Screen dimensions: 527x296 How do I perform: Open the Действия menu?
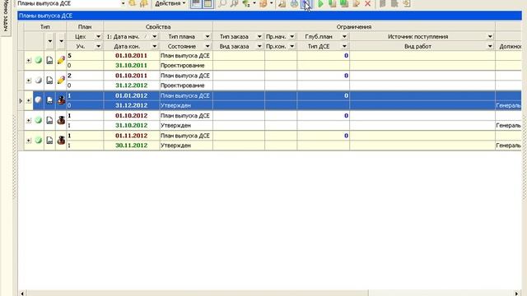[170, 3]
